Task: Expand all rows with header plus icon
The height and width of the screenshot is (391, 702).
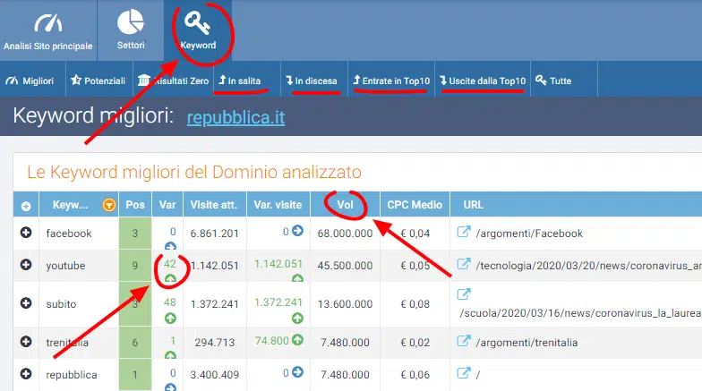Action: 26,206
